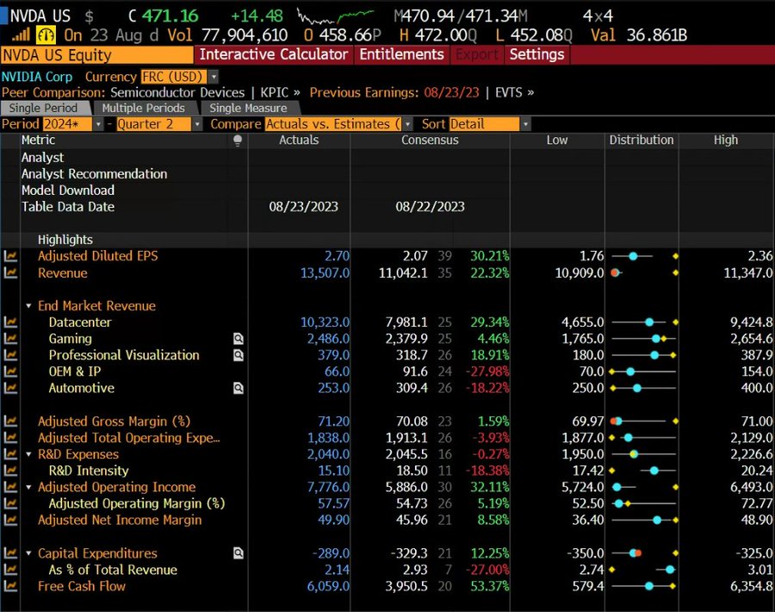Image resolution: width=775 pixels, height=612 pixels.
Task: Open chart icon for Adjusted Total Operating Expenses
Action: [9, 437]
